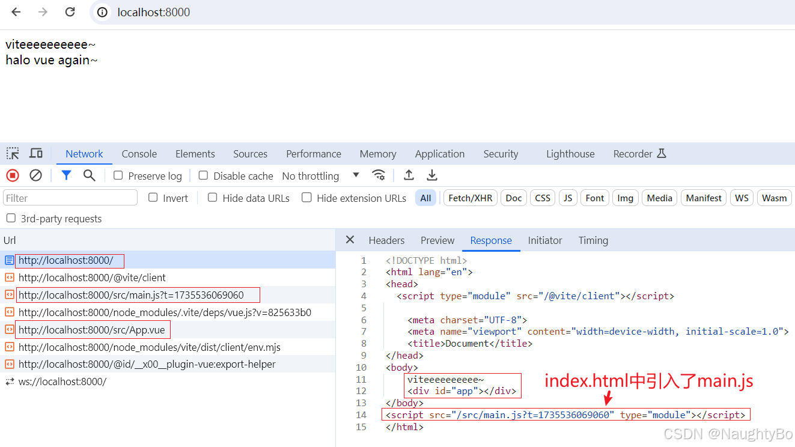
Task: Check 3rd-party requests option
Action: pyautogui.click(x=10, y=218)
